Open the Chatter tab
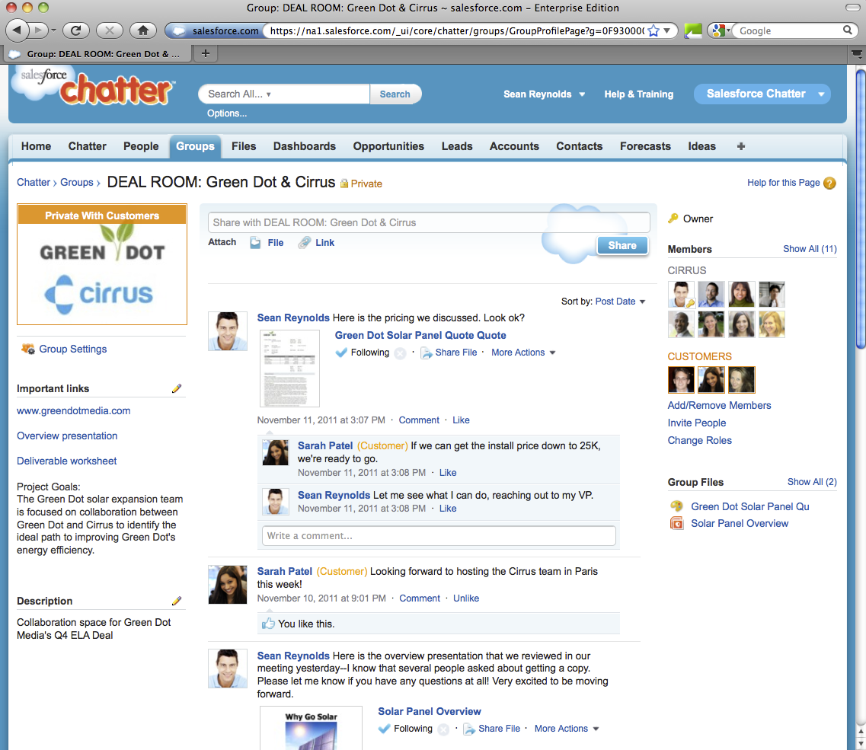 [88, 146]
